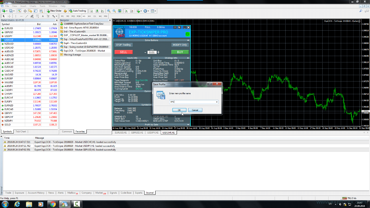Switch chart to Line Chart mode
Screen dimensions: 370x208
102,11
